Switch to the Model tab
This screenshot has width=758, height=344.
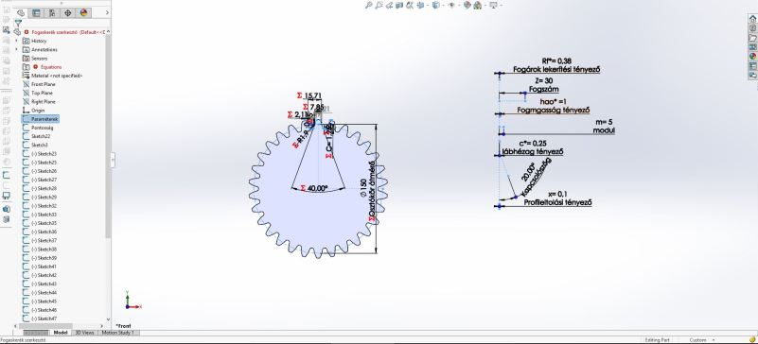point(61,333)
